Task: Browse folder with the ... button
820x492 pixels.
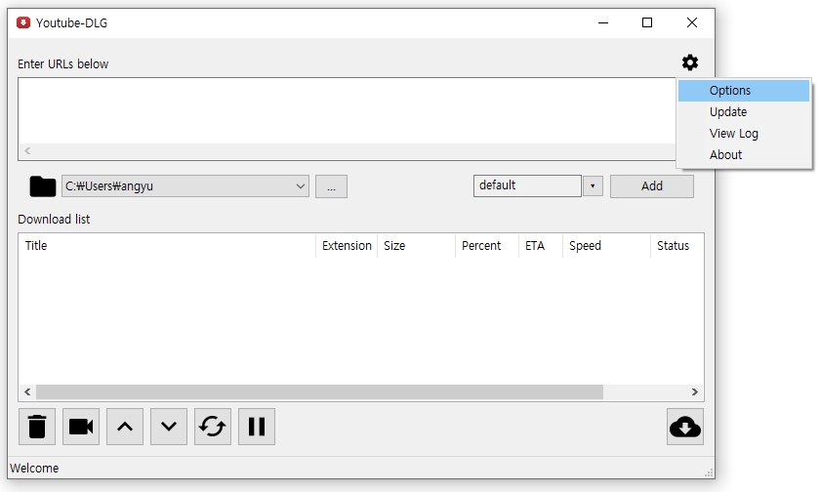Action: pos(331,186)
